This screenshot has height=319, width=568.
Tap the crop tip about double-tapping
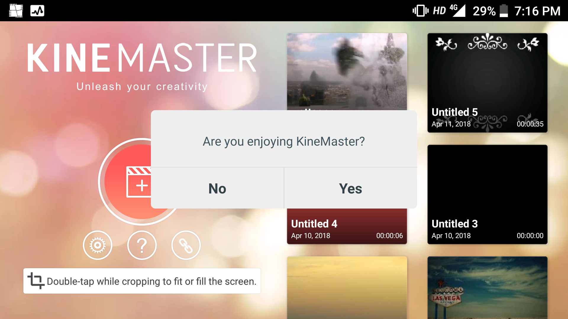[142, 281]
